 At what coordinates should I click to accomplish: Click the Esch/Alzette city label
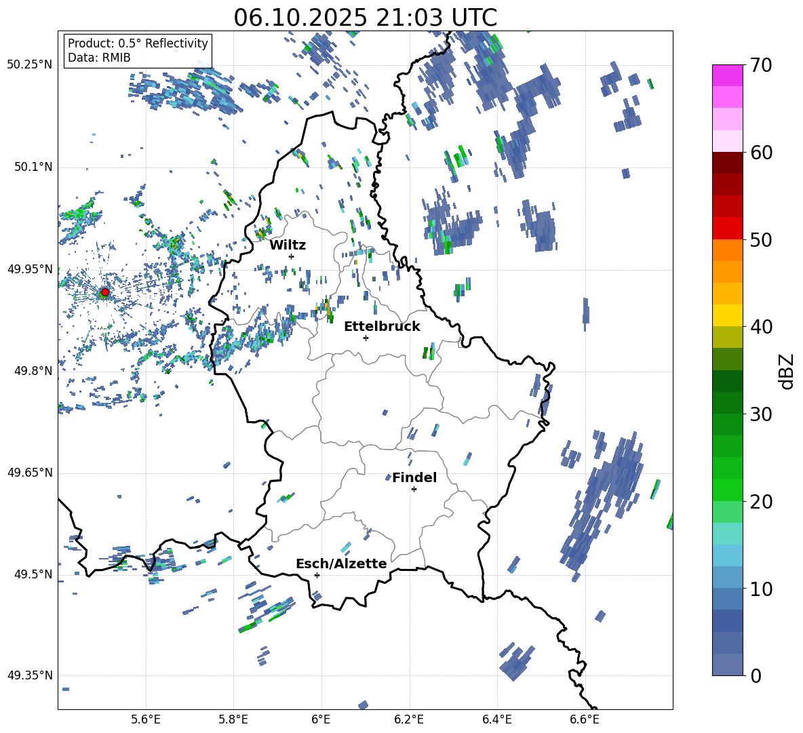click(341, 564)
